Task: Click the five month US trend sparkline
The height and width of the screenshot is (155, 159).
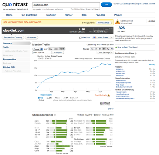Action: [x=101, y=30]
